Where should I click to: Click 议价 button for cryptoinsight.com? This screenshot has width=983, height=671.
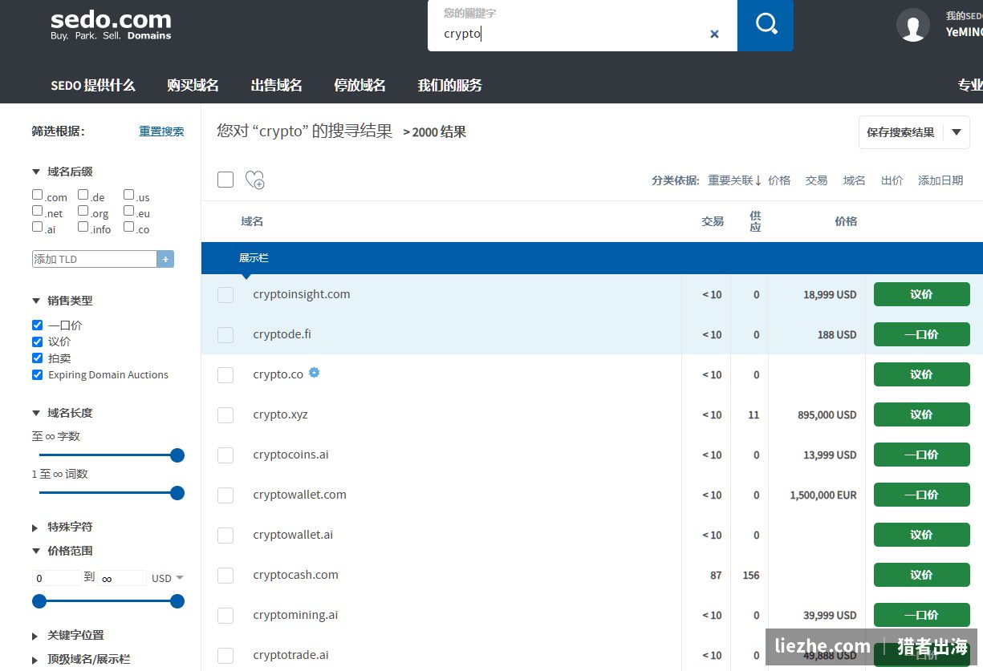click(921, 294)
